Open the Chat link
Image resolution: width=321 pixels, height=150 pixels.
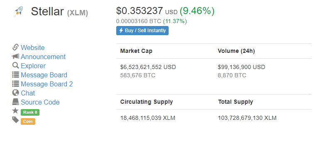point(28,93)
